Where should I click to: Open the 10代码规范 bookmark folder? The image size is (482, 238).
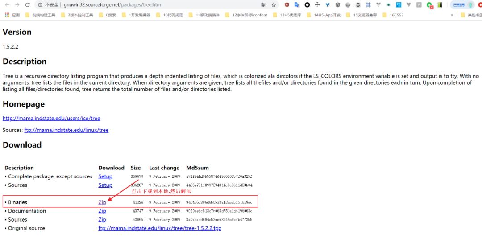tap(170, 15)
